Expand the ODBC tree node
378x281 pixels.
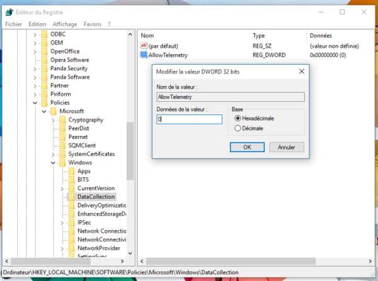[35, 35]
